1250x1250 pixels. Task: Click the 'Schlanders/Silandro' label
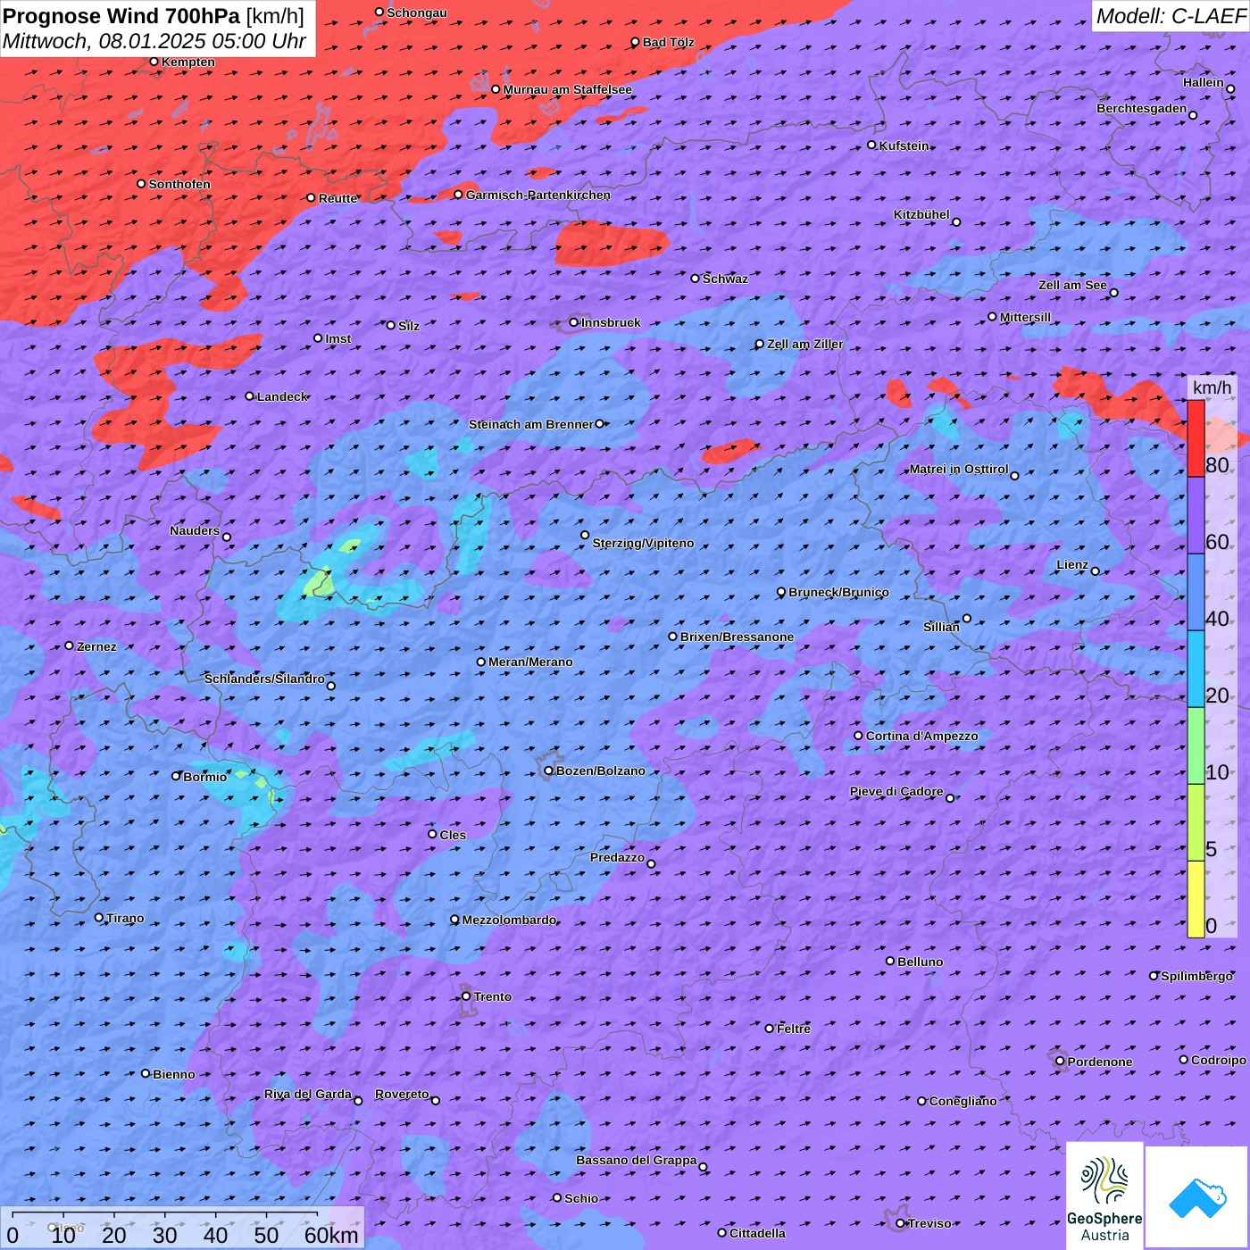264,679
